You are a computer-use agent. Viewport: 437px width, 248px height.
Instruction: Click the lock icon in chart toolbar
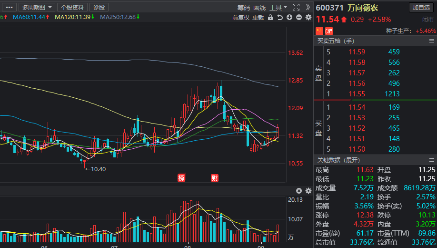click(270, 18)
